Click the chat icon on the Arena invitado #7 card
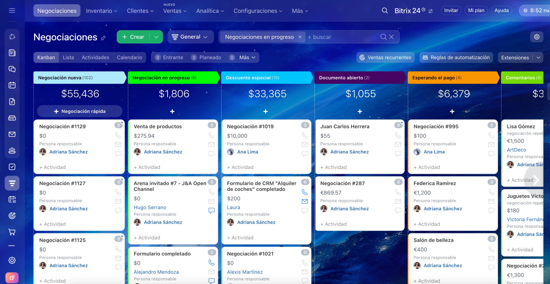Viewport: 550px width, 284px height. click(211, 211)
